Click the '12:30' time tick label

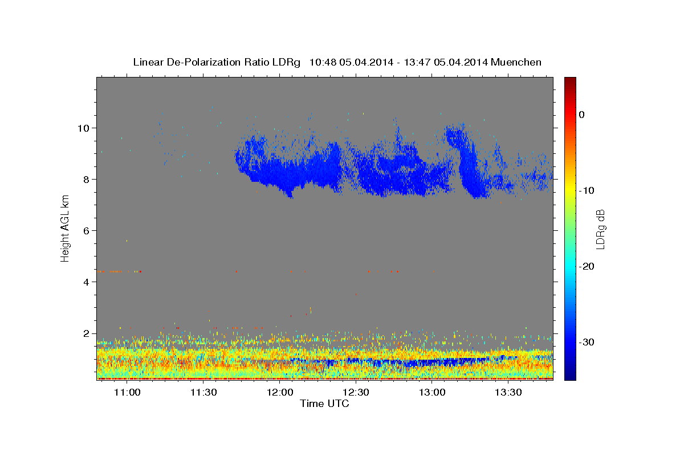356,393
